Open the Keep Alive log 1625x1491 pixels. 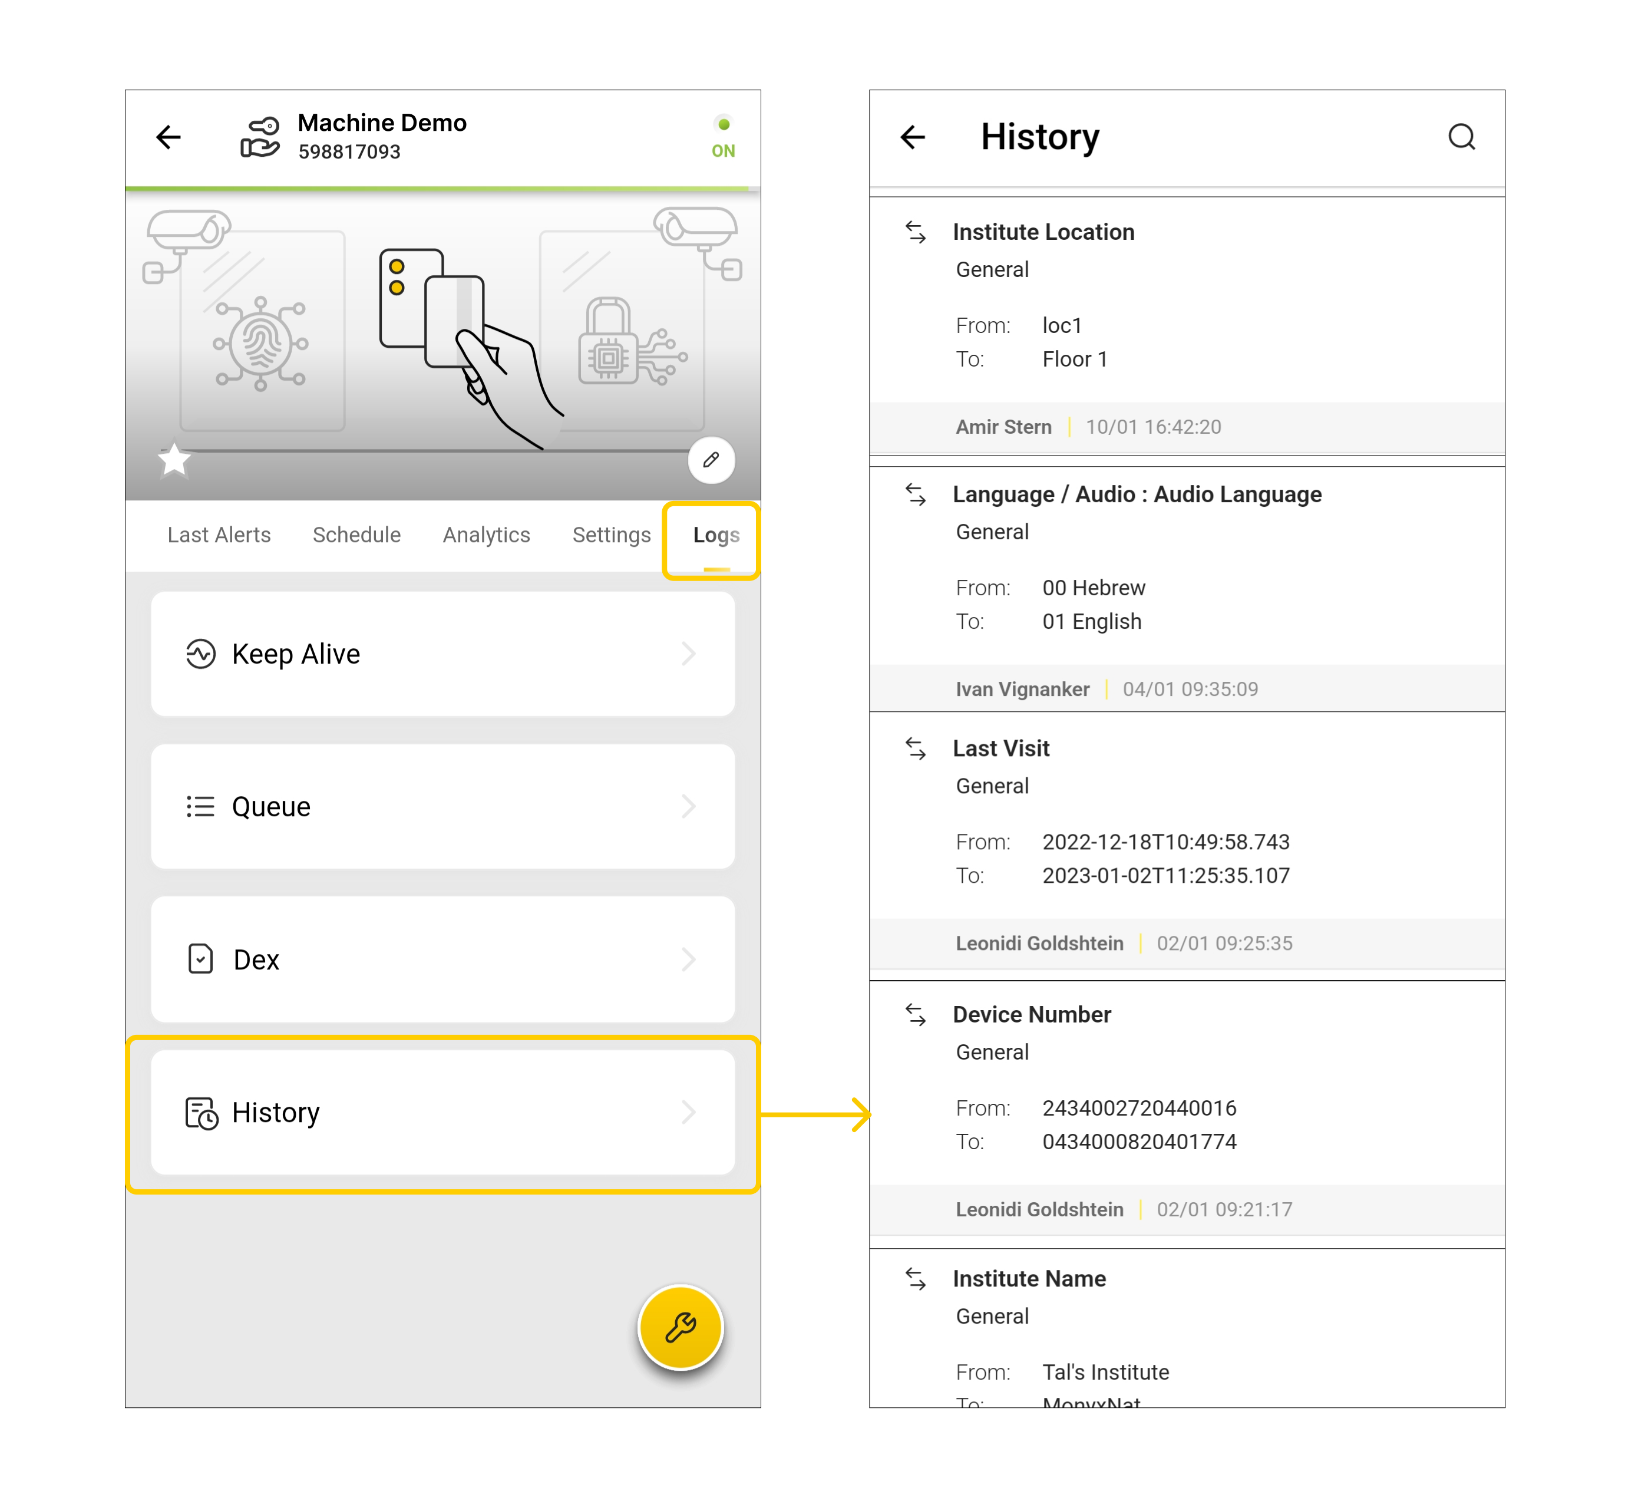tap(442, 654)
